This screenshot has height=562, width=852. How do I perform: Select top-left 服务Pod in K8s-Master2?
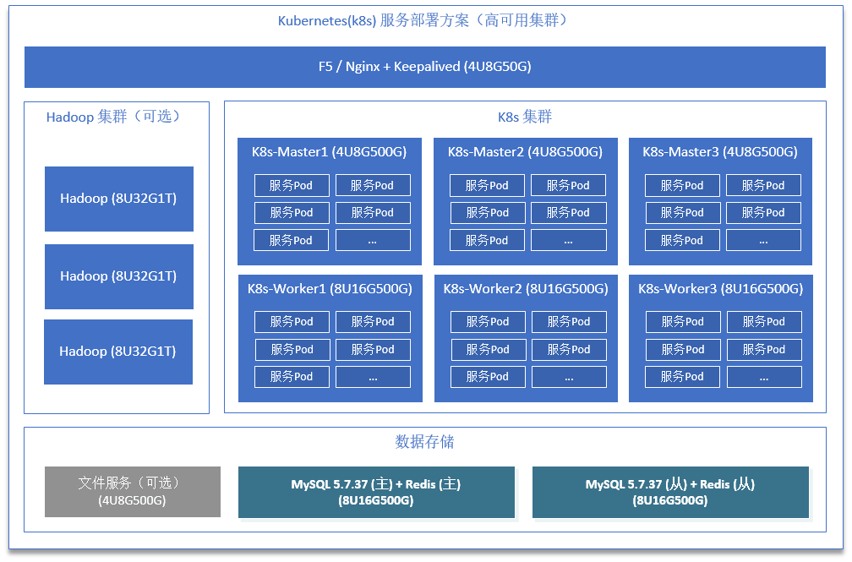pyautogui.click(x=487, y=185)
